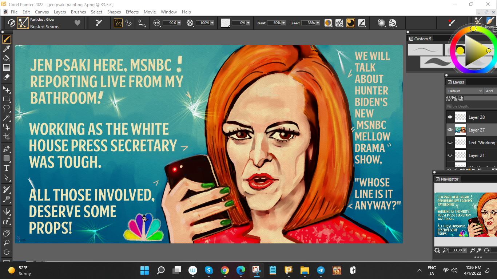Click the reset tool icon on property bar
Screen dimensions: 497x279
11,23
